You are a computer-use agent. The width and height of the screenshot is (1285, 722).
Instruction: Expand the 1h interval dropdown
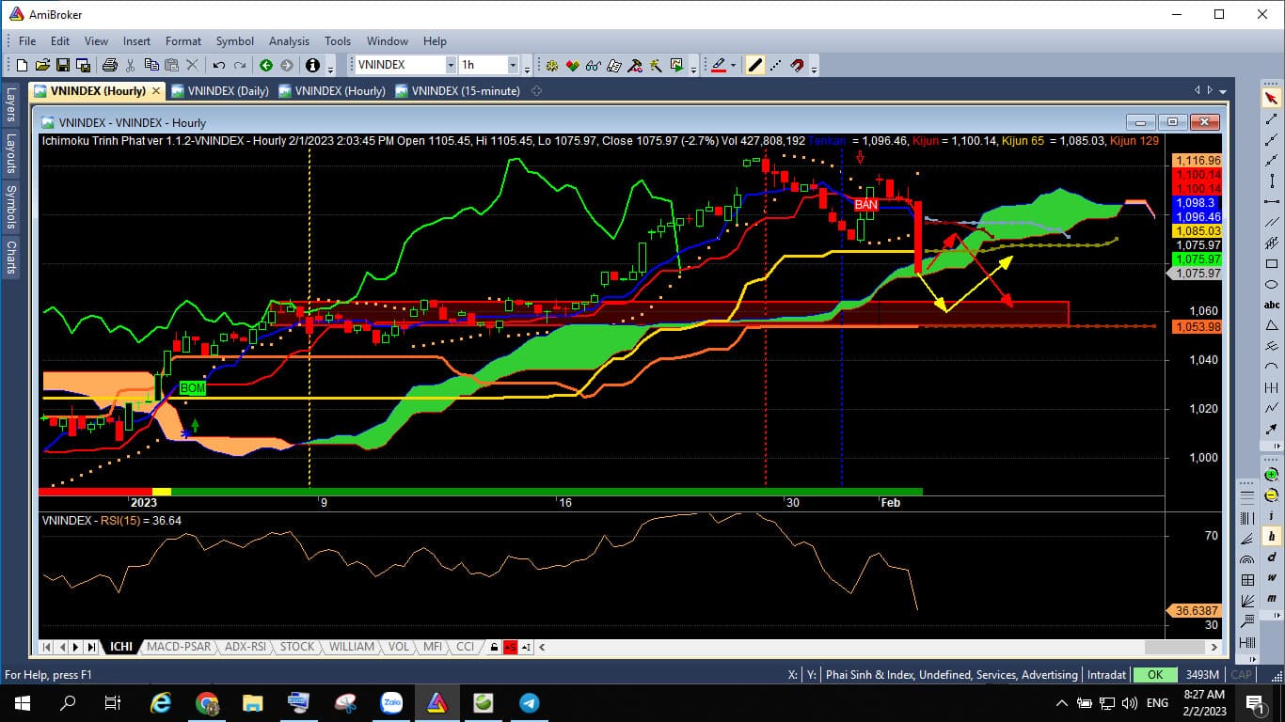click(513, 65)
